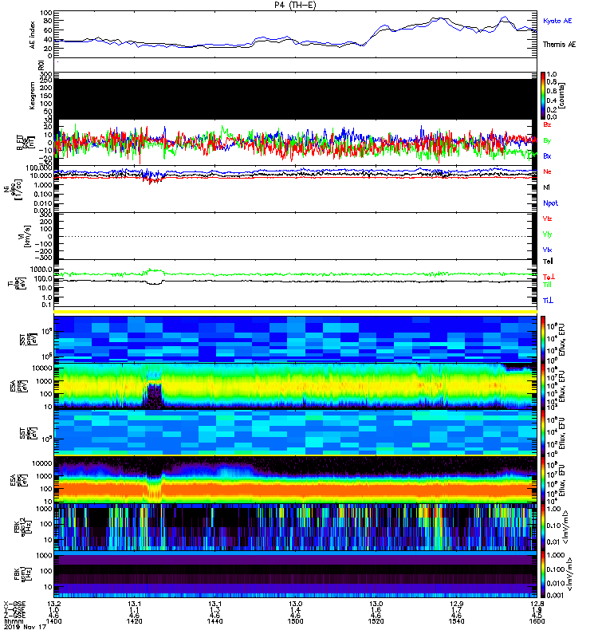Click the AE index axis label
Image resolution: width=598 pixels, height=638 pixels.
click(x=33, y=35)
